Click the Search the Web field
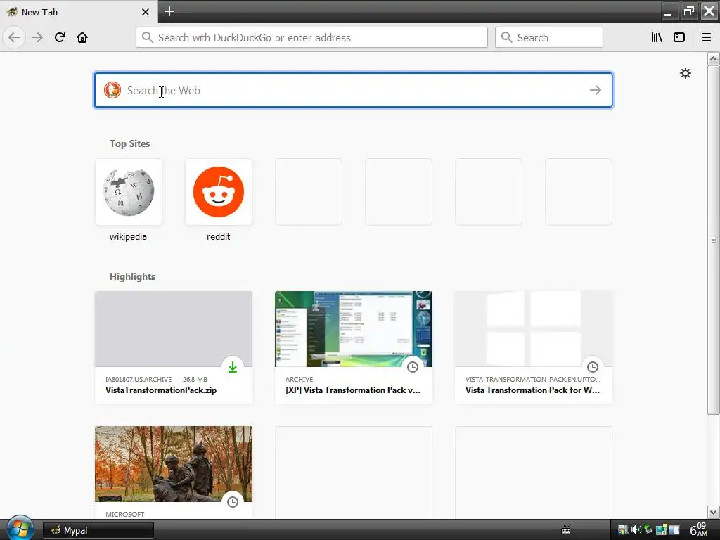This screenshot has width=720, height=540. [353, 90]
